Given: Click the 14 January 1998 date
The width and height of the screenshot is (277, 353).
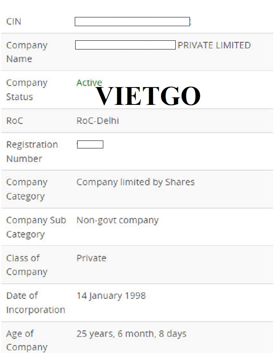Looking at the screenshot, I should [x=111, y=296].
